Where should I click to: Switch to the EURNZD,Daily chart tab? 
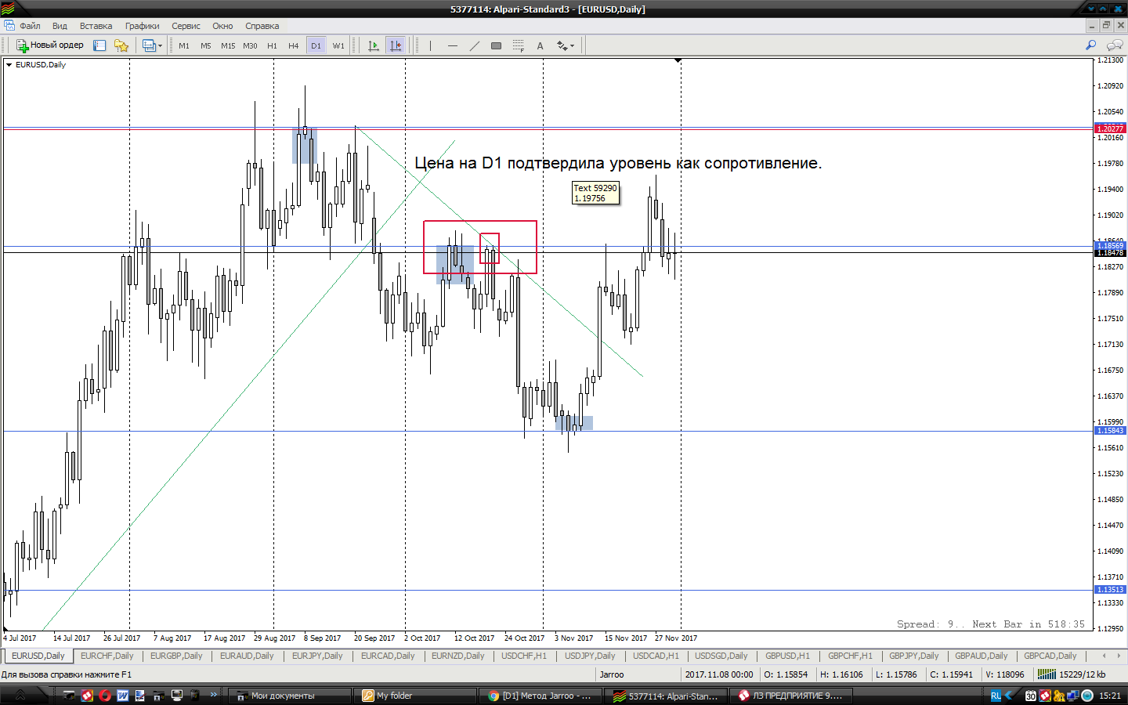(458, 656)
